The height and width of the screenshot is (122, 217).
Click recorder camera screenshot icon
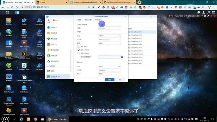[x=205, y=16]
